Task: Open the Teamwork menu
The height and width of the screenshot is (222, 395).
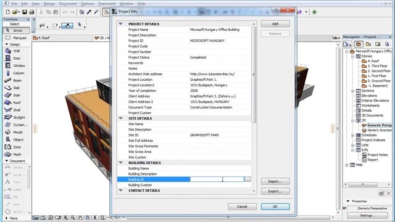Action: 107,4
